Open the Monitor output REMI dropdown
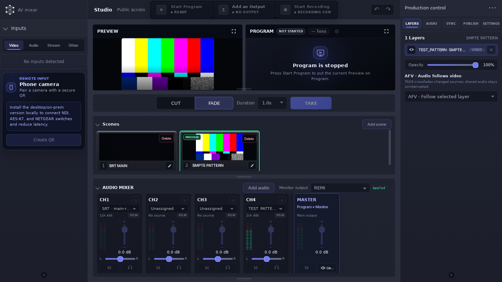This screenshot has width=502, height=282. (340, 188)
